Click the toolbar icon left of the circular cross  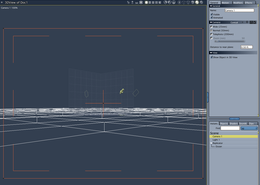click(136, 3)
